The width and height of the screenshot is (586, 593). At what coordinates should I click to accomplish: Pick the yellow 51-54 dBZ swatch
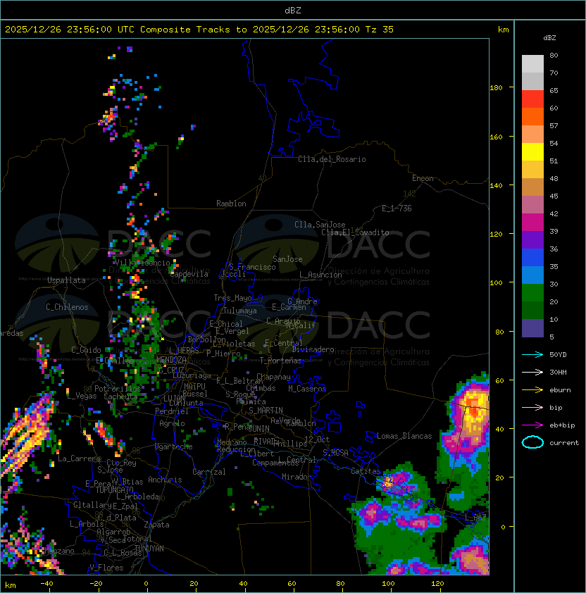[x=532, y=151]
